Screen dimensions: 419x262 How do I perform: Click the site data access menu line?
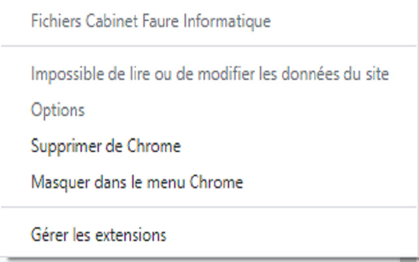click(209, 74)
